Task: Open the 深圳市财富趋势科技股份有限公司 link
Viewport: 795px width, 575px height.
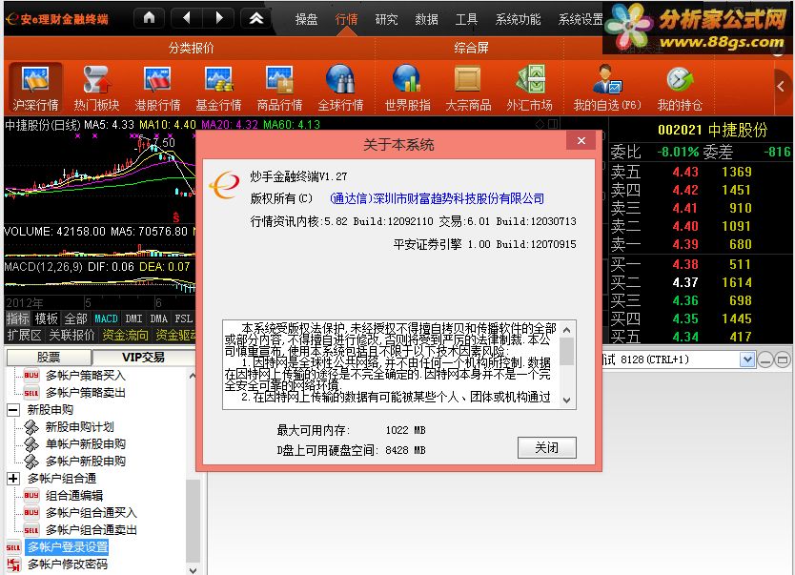Action: tap(437, 198)
